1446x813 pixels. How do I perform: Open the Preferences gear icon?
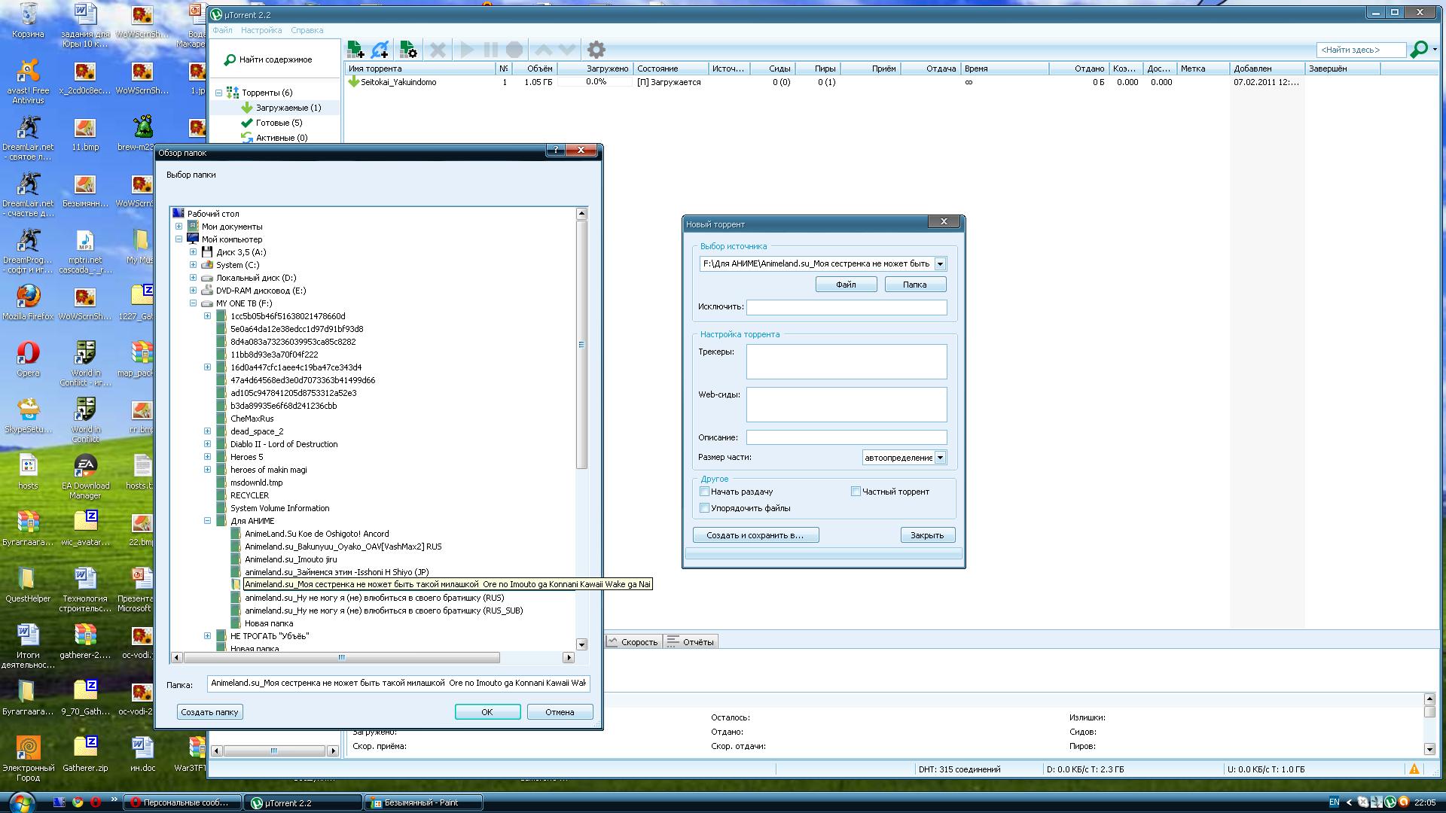[x=596, y=50]
